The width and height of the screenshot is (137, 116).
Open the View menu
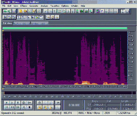pyautogui.click(x=16, y=6)
